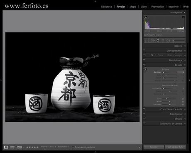The width and height of the screenshot is (191, 153).
Task: Switch to Loupe view in the toolbar
Action: click(x=6, y=147)
